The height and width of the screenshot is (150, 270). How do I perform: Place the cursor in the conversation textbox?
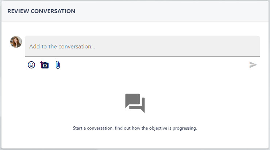[142, 46]
